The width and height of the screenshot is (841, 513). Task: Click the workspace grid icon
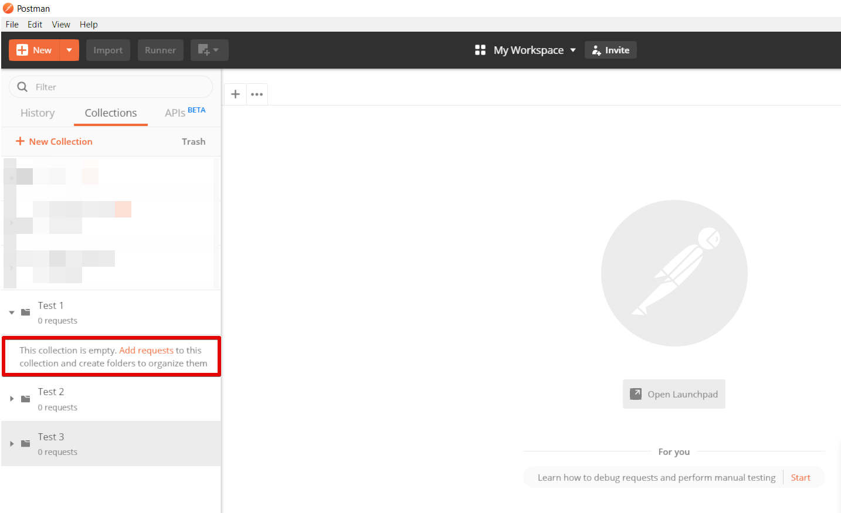click(x=480, y=50)
